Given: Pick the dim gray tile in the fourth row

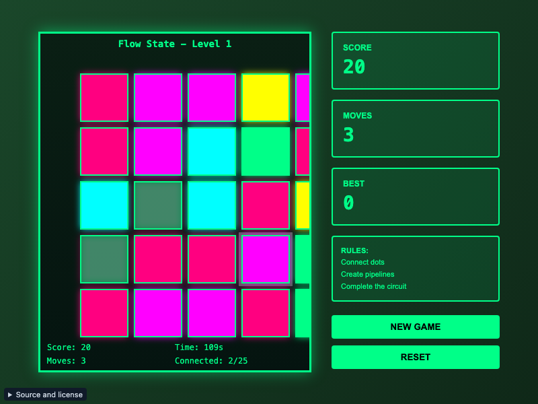Looking at the screenshot, I should 104,259.
